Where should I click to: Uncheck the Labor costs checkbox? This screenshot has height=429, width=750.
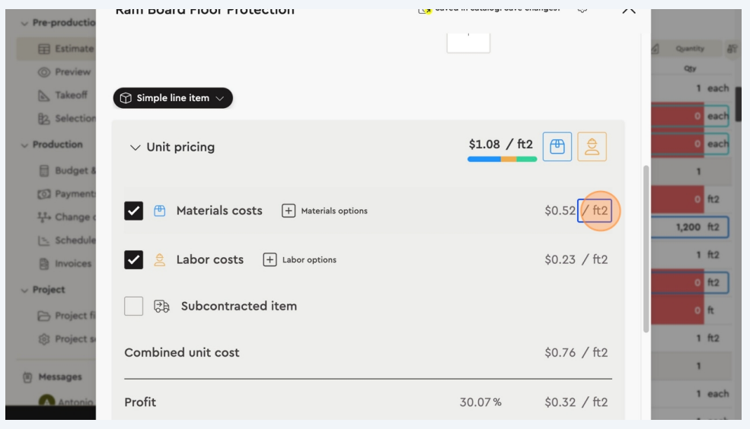pyautogui.click(x=133, y=259)
